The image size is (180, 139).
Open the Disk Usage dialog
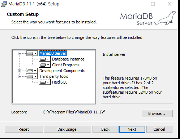[67, 129]
